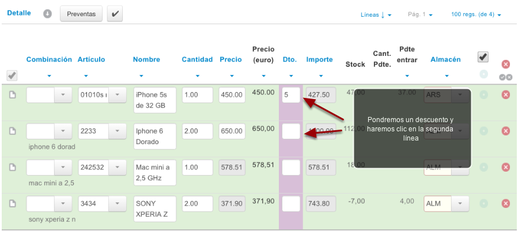Open document icon of the Mac mini row
The image size is (522, 231).
click(12, 167)
